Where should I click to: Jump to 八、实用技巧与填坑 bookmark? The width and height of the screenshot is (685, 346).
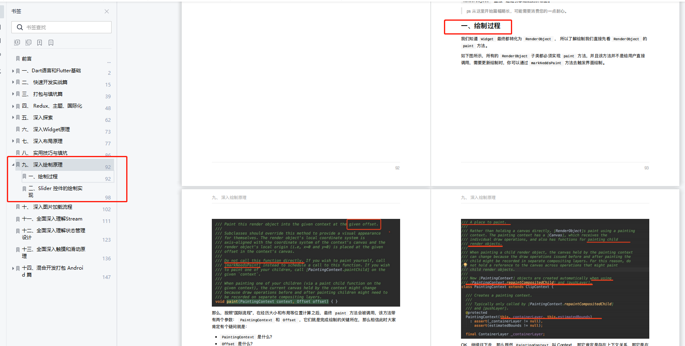[45, 153]
